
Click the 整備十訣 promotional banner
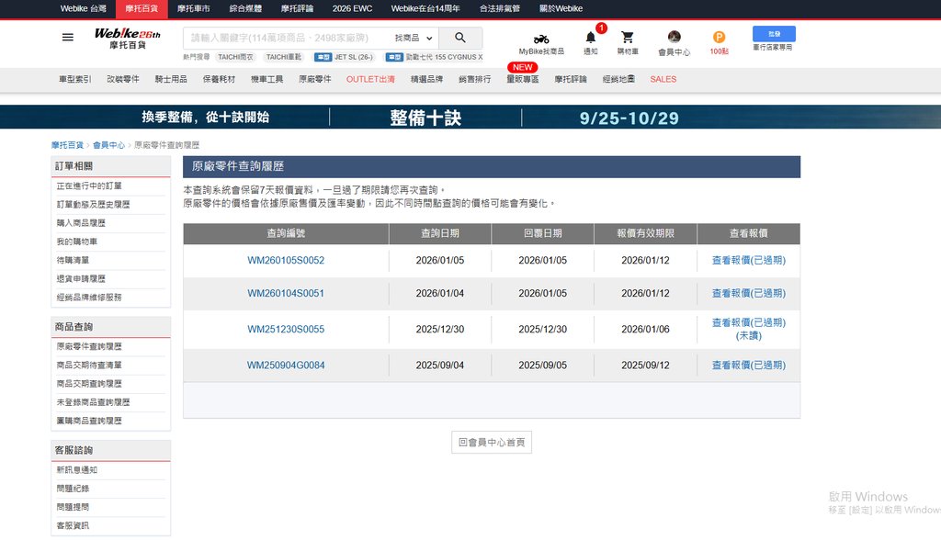[x=470, y=117]
